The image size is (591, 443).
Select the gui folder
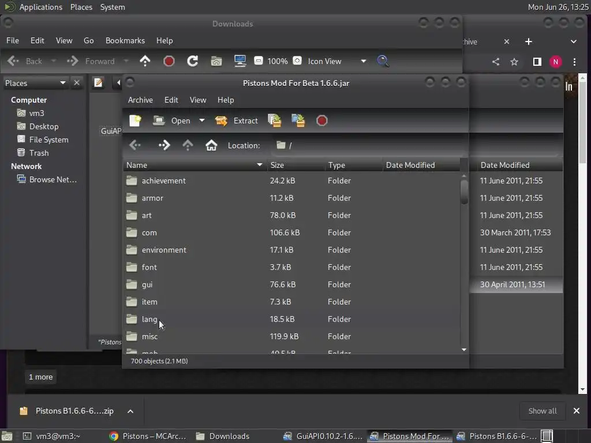point(291,285)
